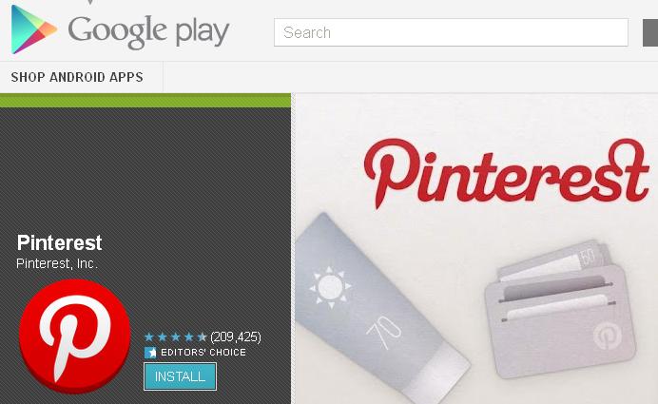Click the Google play wordmark text
Viewport: 658px width, 404px height.
coord(148,31)
